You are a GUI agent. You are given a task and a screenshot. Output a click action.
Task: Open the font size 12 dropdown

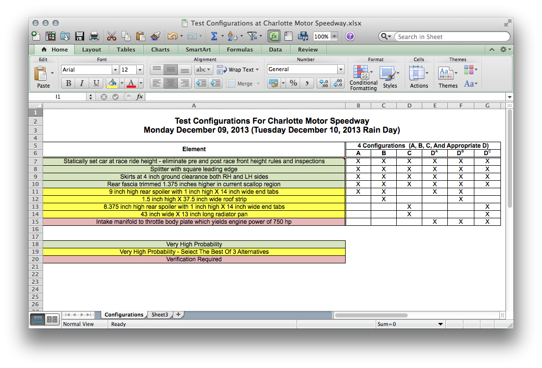140,70
